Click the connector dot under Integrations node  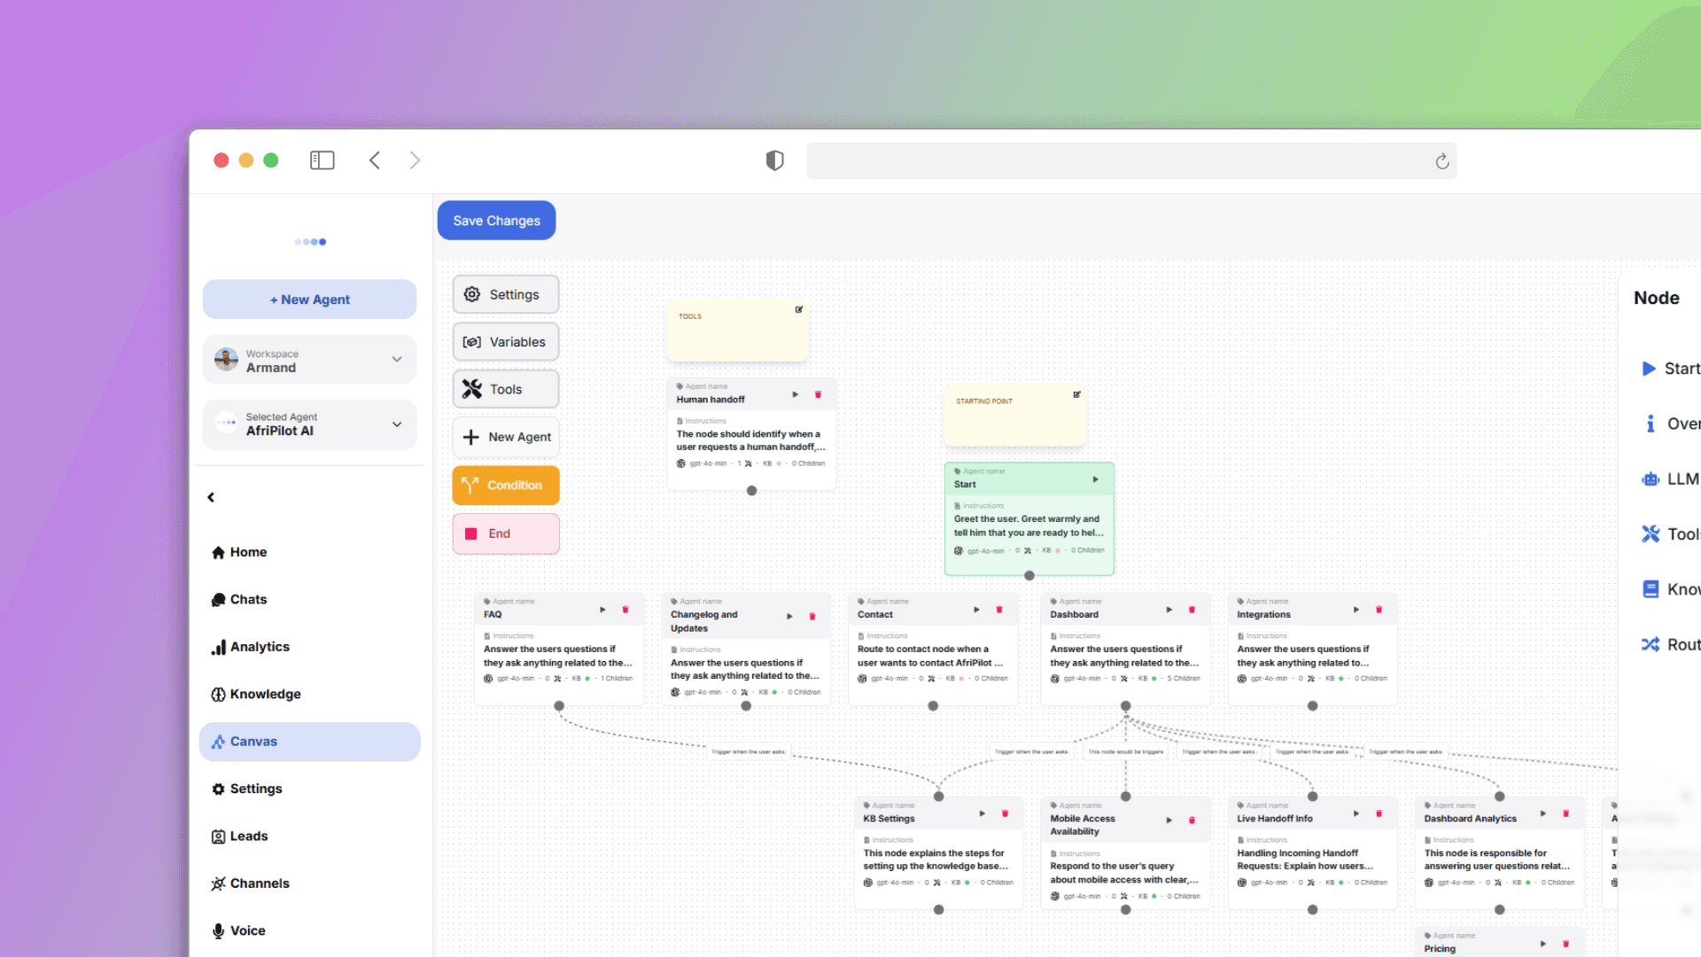click(1312, 706)
